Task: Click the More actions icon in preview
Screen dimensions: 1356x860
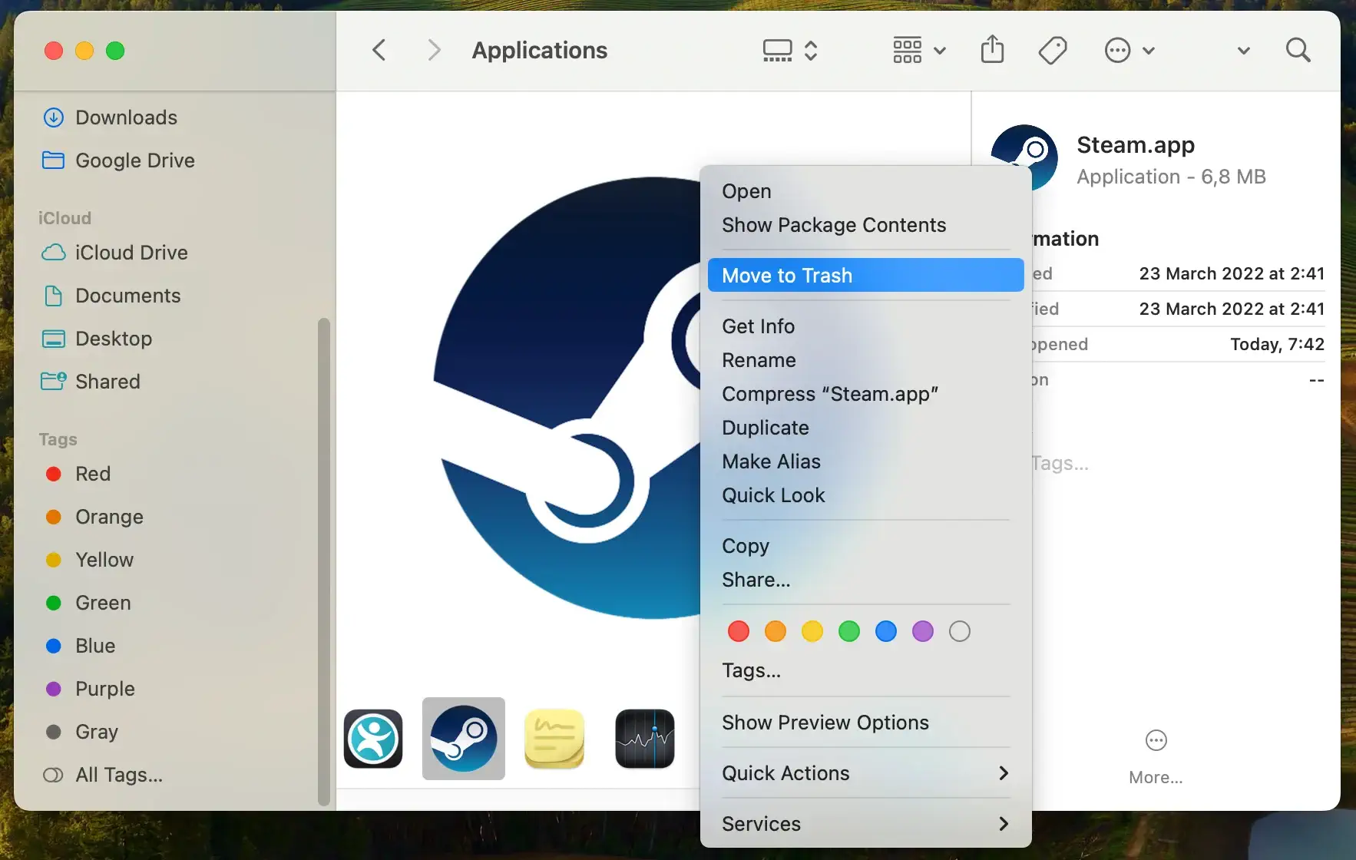Action: [1156, 741]
